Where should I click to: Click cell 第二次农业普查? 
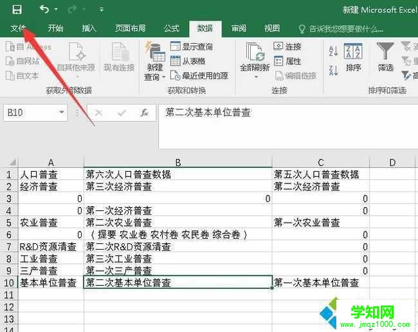click(x=178, y=223)
